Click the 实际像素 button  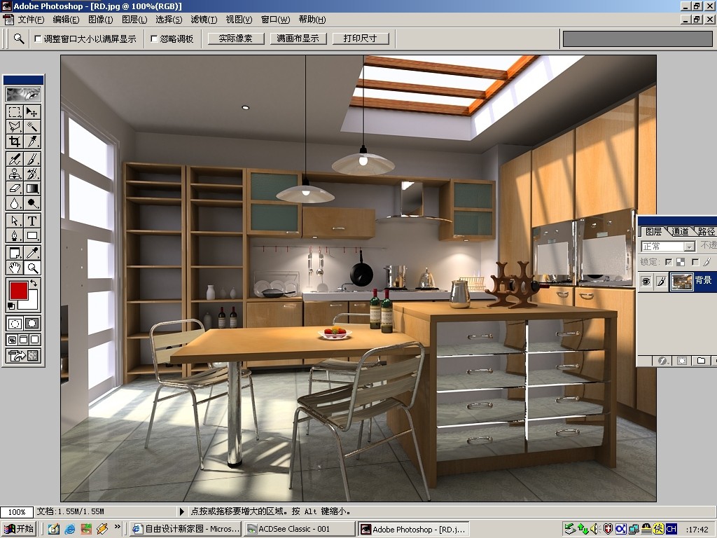[x=235, y=39]
